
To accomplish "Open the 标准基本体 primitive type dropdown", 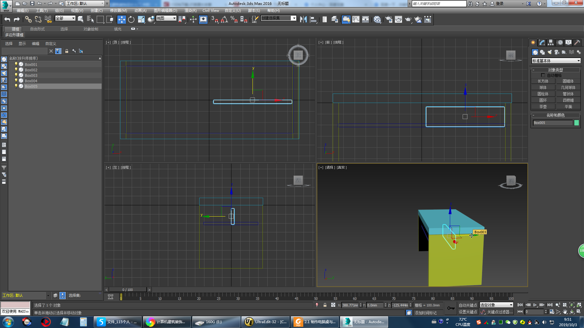I will [x=556, y=61].
